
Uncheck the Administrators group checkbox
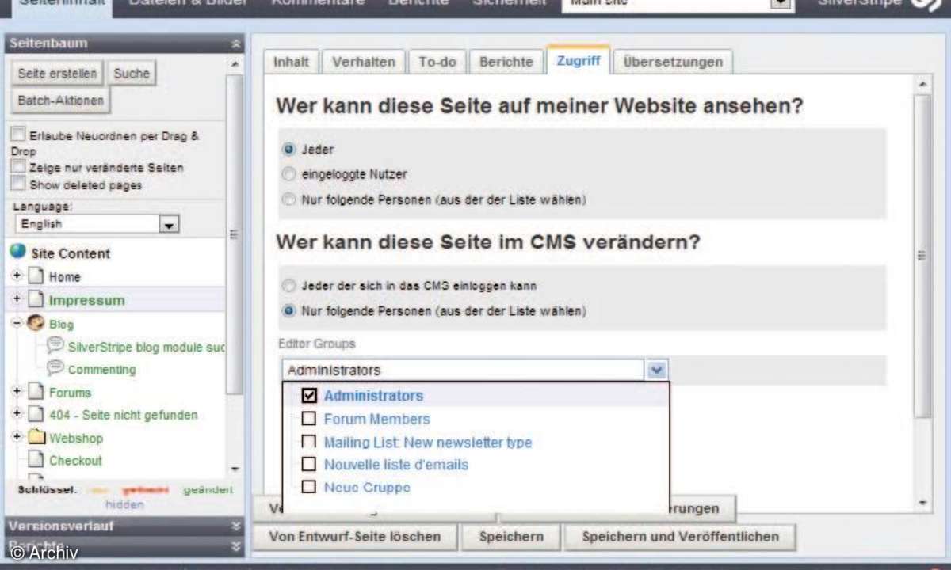309,395
